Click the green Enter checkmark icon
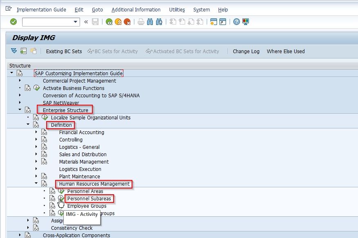 point(13,22)
